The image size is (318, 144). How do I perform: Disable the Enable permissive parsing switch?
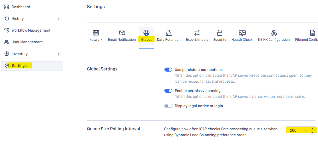(168, 91)
